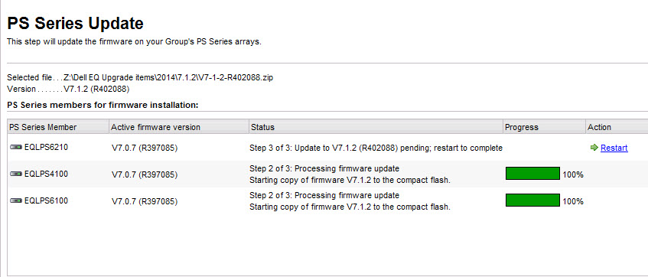Select the EQLPS6210 array device icon
Screen dimensions: 648x277
click(x=16, y=147)
